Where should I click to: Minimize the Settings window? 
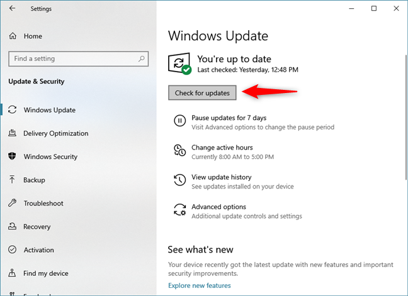[351, 8]
